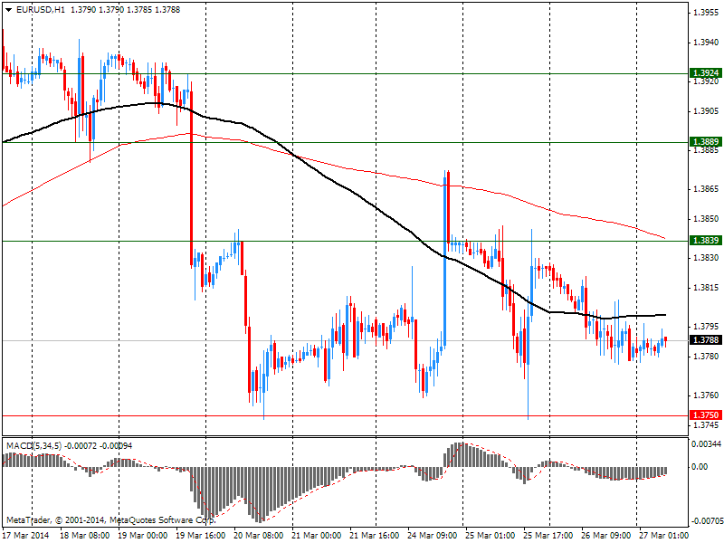This screenshot has width=724, height=543.
Task: Select the black 1.3788 current price tag
Action: pyautogui.click(x=706, y=340)
